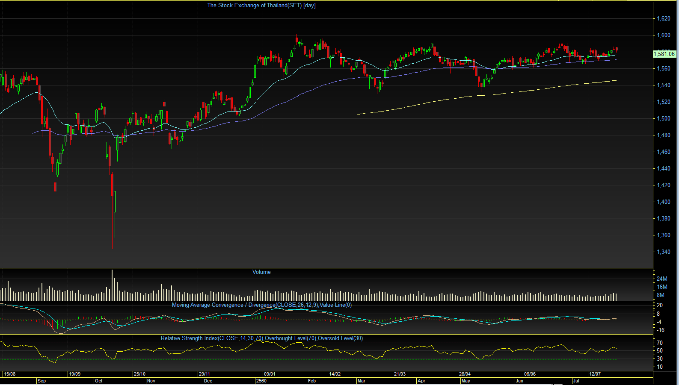This screenshot has width=679, height=385.
Task: Click the 1,400 price axis label
Action: pyautogui.click(x=664, y=202)
